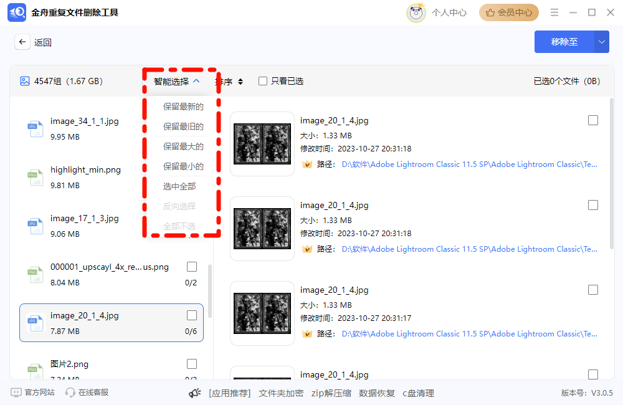Open the hamburger menu icon
Image resolution: width=623 pixels, height=405 pixels.
click(554, 12)
